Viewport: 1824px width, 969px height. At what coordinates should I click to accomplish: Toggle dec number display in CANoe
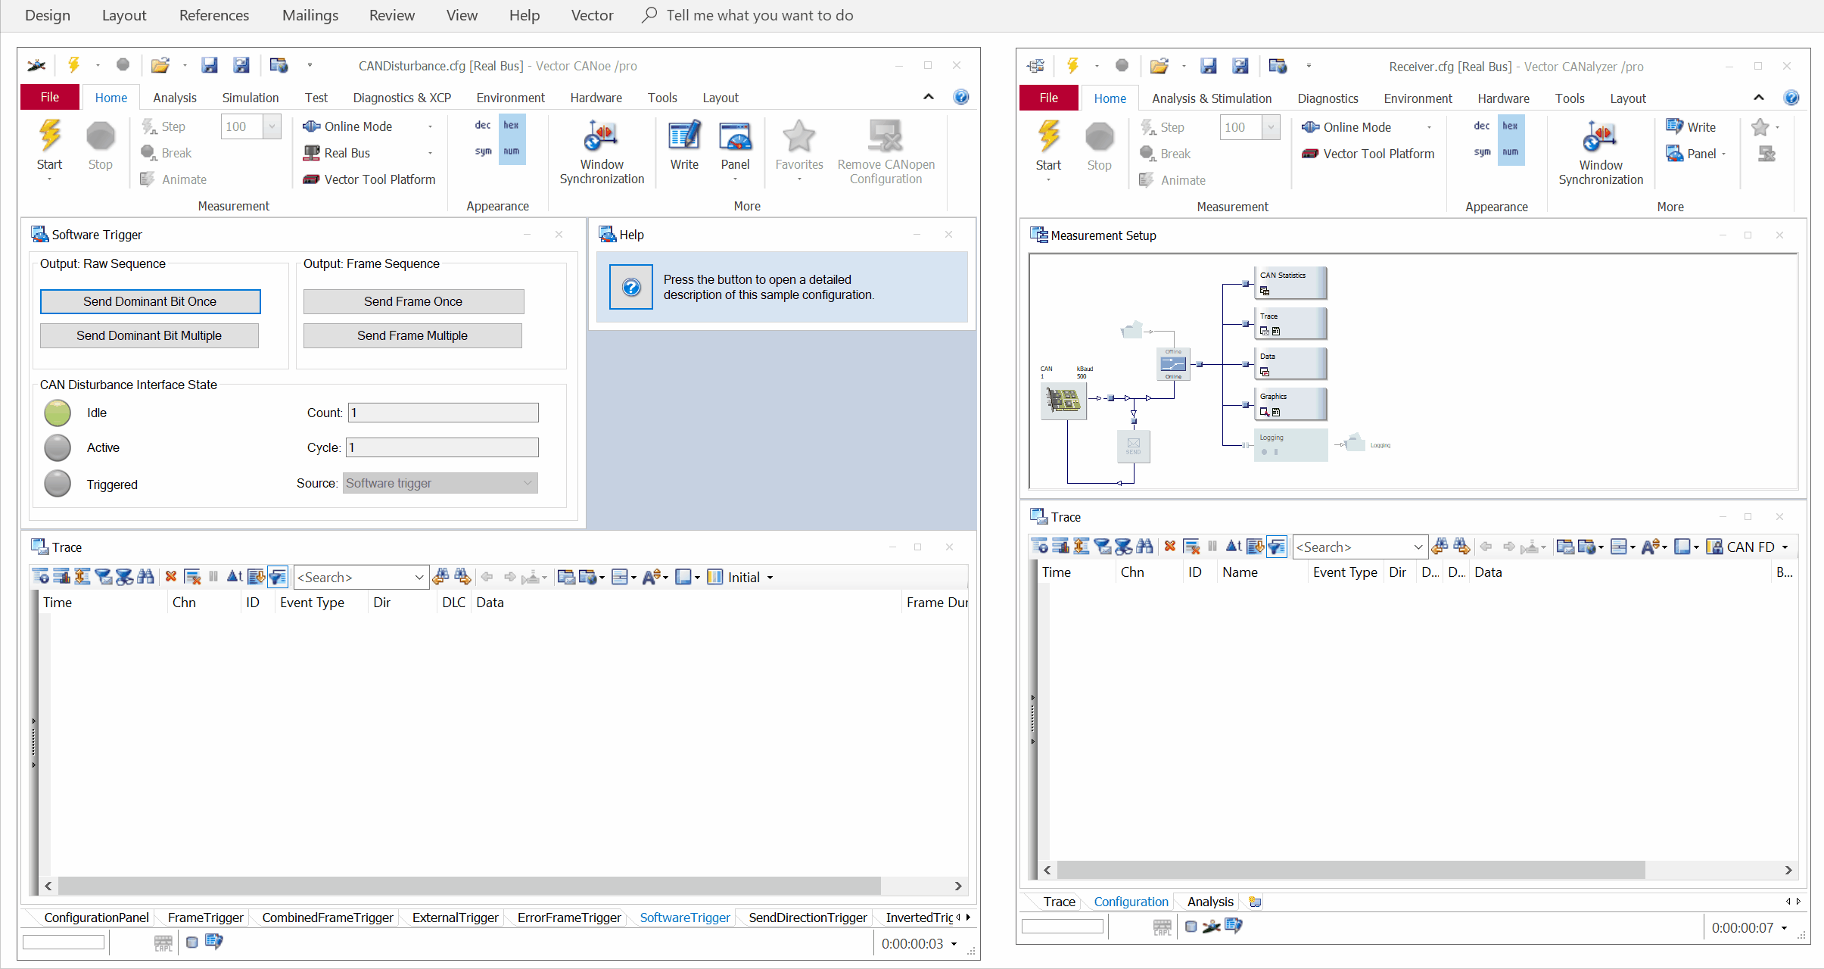(x=483, y=126)
